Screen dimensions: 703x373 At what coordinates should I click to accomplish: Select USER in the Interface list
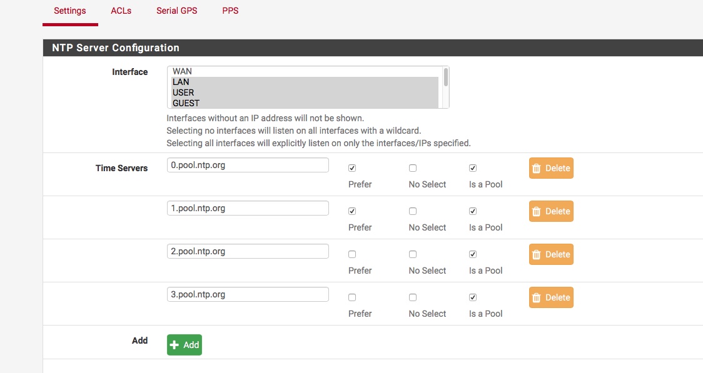305,92
